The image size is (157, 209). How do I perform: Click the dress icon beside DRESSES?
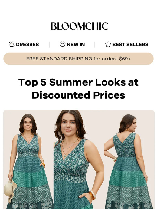[12, 44]
